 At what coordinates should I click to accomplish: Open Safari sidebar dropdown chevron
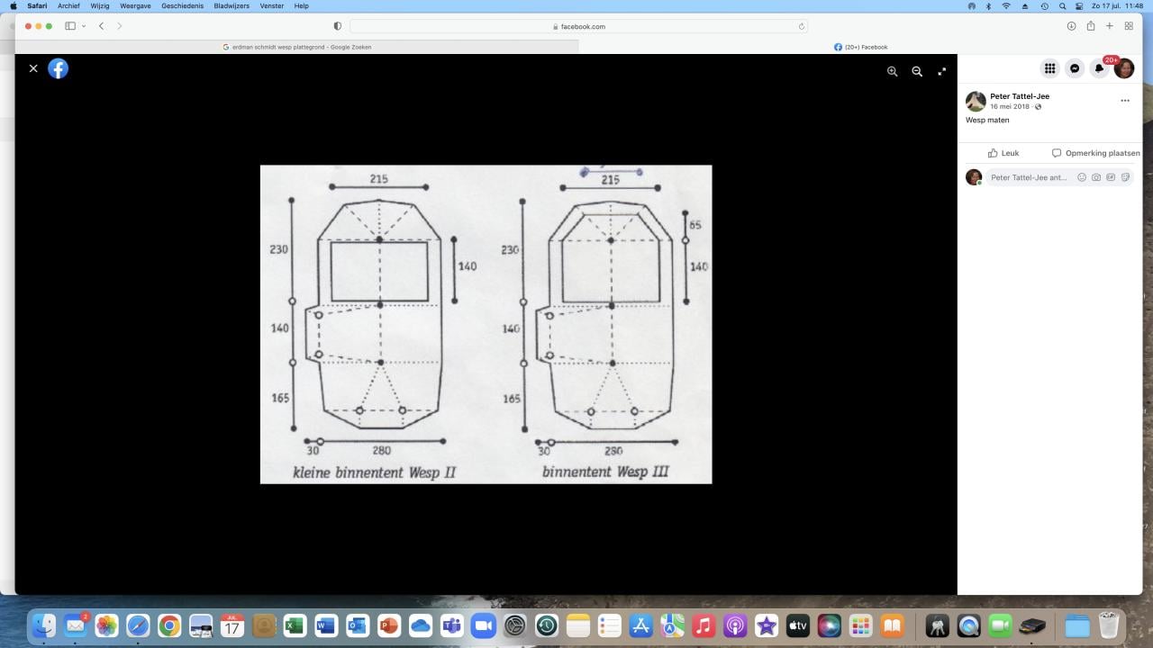[84, 26]
